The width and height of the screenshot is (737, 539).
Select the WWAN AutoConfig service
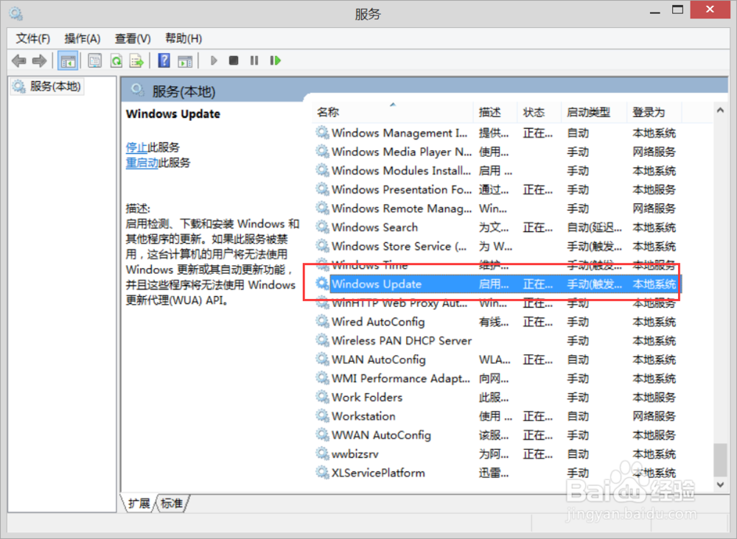pos(497,435)
